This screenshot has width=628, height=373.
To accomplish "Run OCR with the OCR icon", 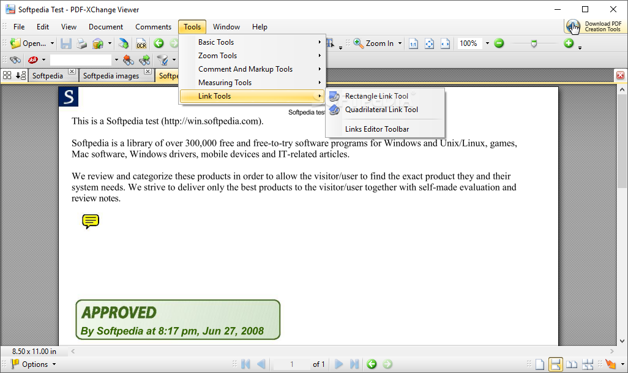I will click(141, 43).
